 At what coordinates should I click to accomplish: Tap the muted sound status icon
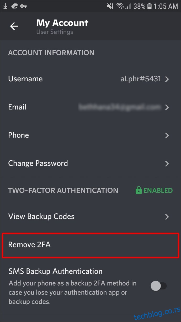(110, 6)
